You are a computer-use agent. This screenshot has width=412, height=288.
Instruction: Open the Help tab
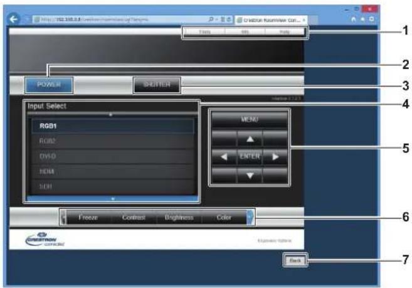(x=285, y=32)
